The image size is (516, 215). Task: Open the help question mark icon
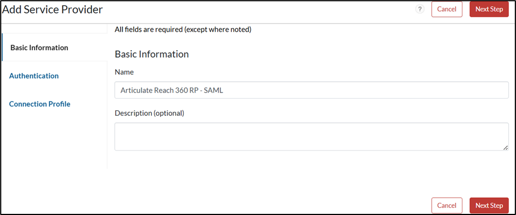[420, 9]
